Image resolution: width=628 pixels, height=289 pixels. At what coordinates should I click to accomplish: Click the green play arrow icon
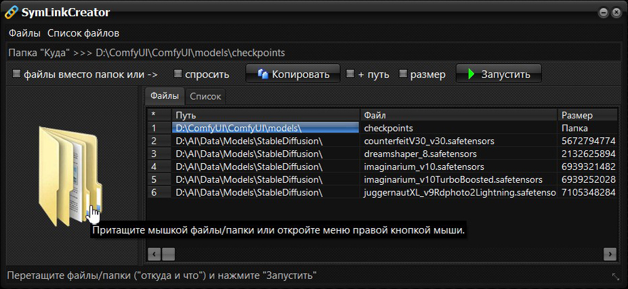[472, 74]
